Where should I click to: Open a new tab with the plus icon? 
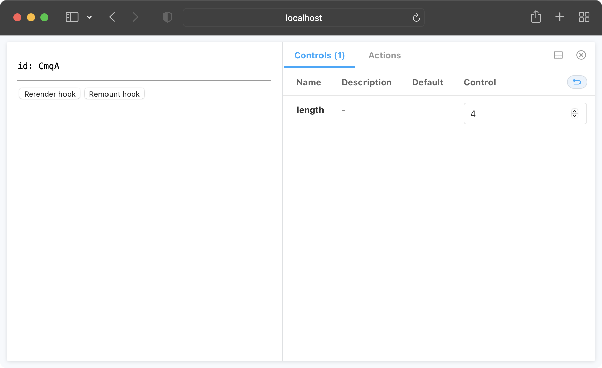[560, 17]
